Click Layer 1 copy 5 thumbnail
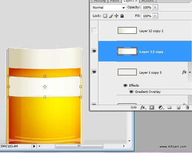 coord(127,72)
